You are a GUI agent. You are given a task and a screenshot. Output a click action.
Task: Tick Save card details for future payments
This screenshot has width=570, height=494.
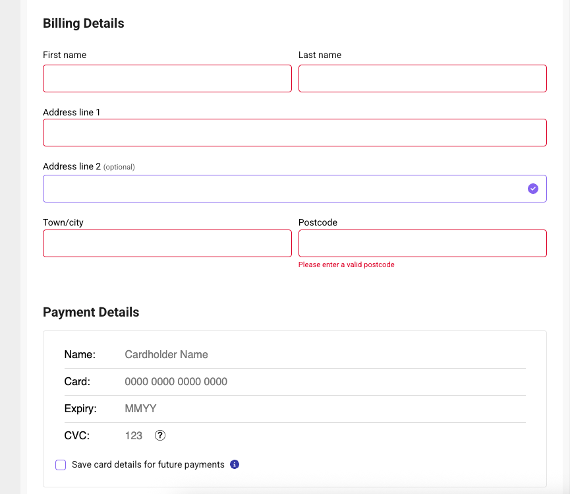click(x=61, y=465)
